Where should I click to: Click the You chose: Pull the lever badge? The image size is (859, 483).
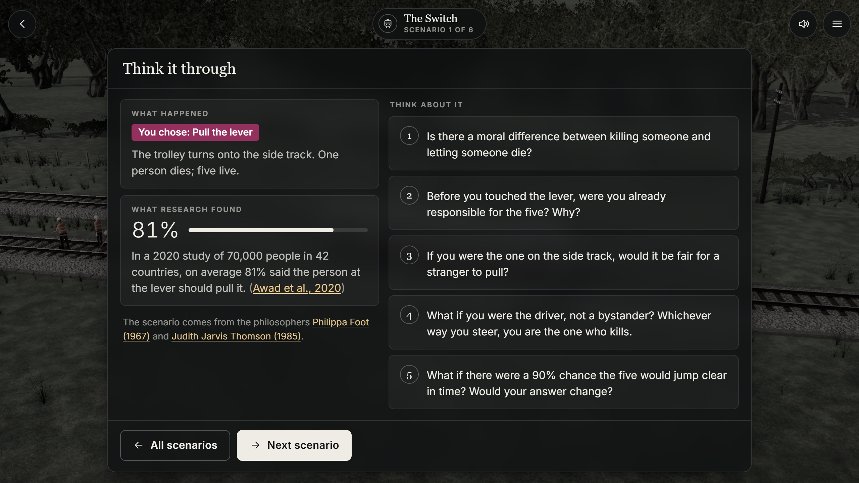tap(195, 132)
